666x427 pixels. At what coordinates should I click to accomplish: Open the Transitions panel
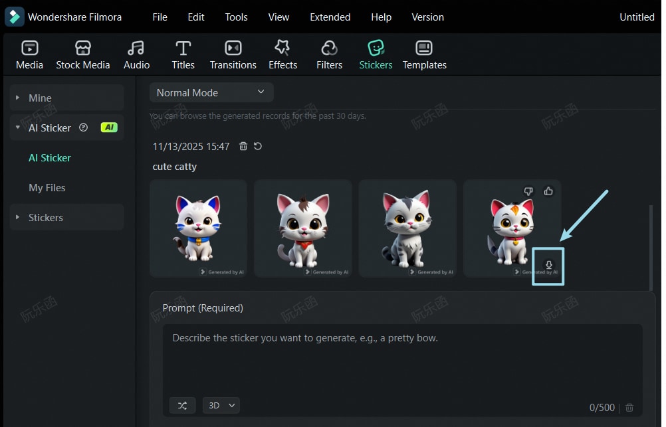[x=233, y=55]
